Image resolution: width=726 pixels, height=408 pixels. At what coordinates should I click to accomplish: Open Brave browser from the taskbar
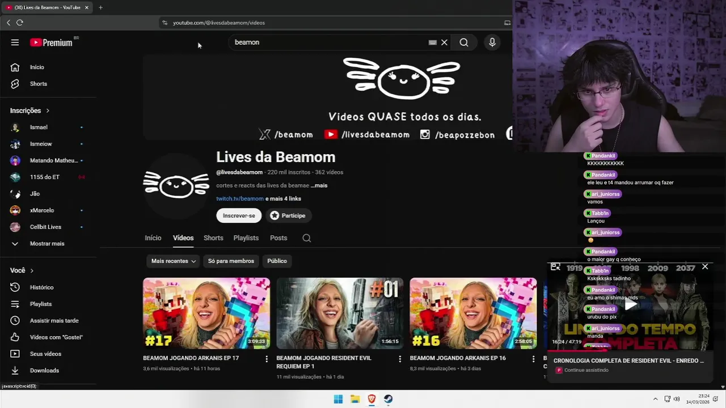[x=372, y=399]
